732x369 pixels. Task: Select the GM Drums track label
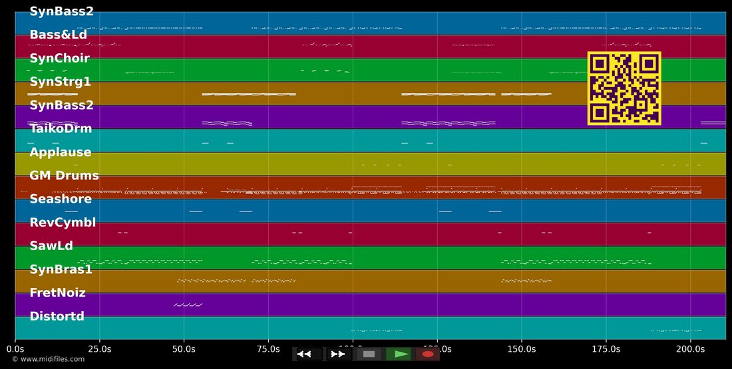[x=64, y=176]
